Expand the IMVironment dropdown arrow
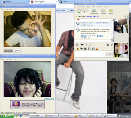Image resolution: width=131 pixels, height=118 pixels. point(97,11)
